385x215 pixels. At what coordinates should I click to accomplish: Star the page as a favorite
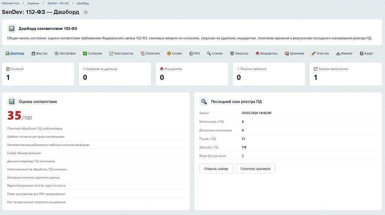point(86,12)
